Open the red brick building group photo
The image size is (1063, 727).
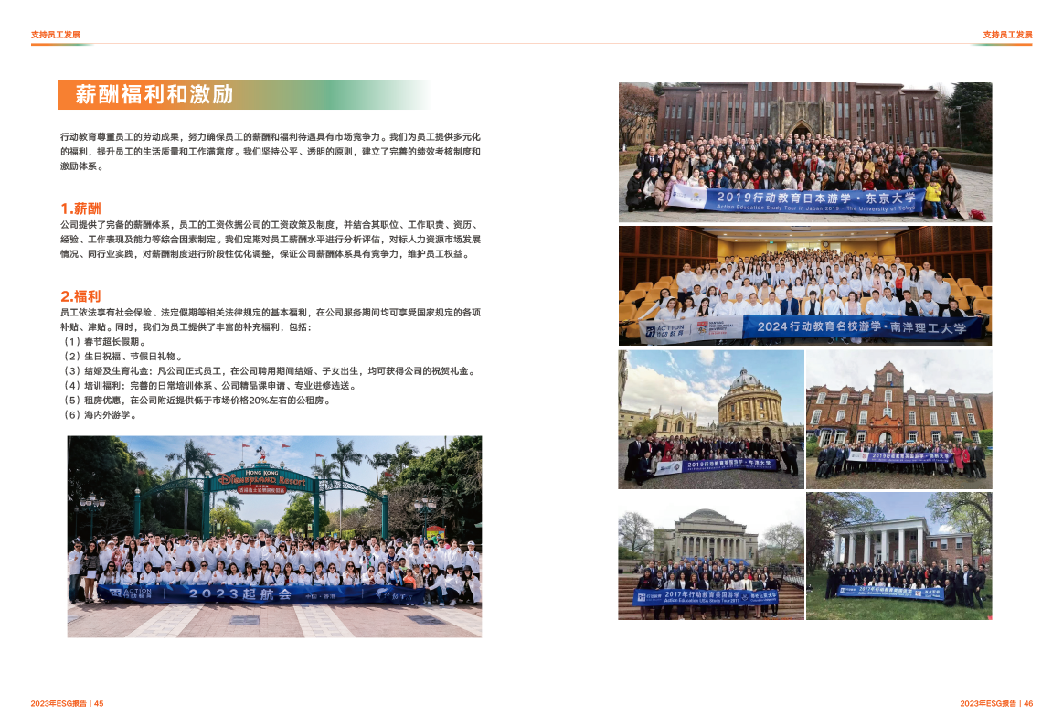click(898, 419)
